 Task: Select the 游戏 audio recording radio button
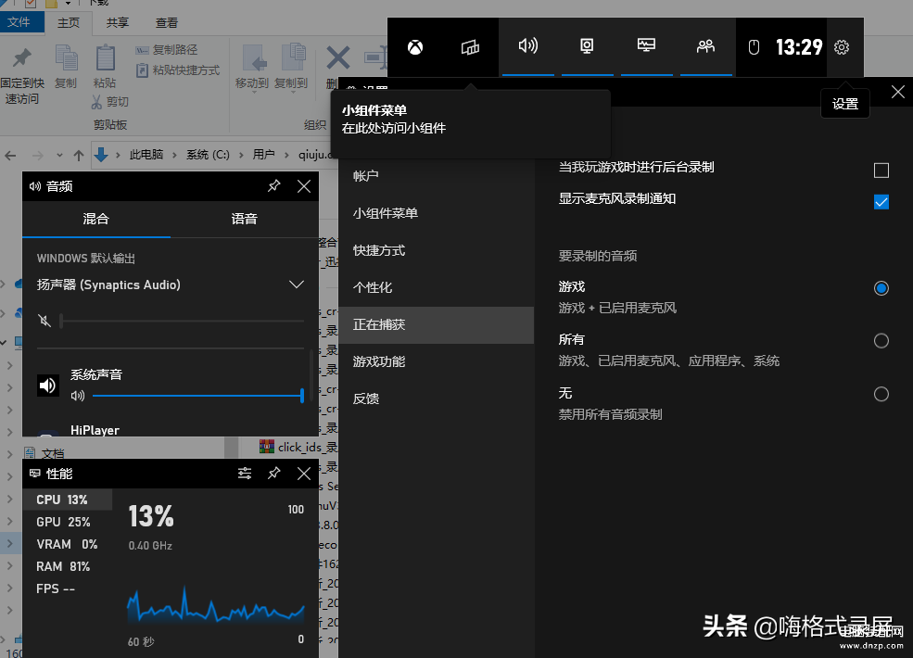pos(881,288)
